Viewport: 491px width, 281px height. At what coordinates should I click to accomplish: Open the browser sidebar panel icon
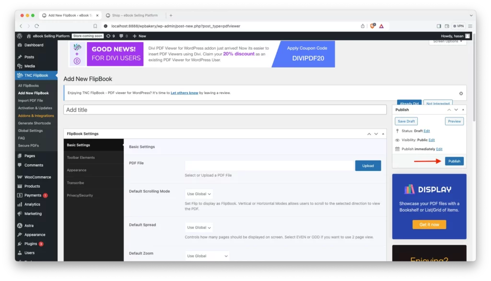click(439, 26)
